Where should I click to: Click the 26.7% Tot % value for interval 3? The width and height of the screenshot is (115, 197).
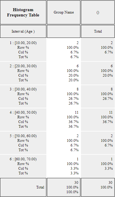pyautogui.click(x=74, y=103)
